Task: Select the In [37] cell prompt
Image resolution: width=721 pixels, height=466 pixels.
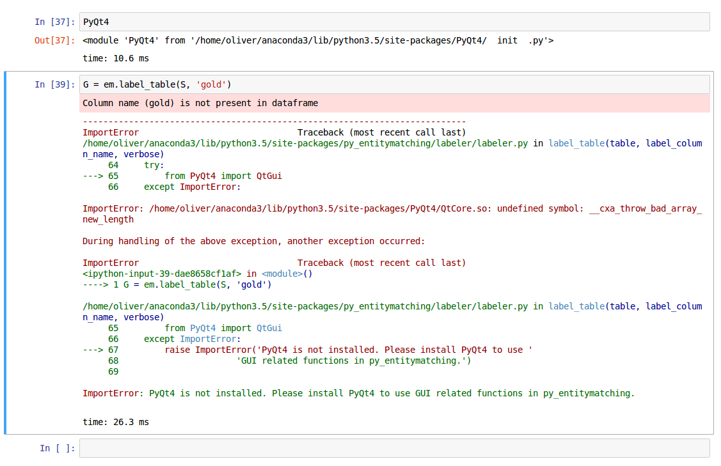Action: pos(55,22)
